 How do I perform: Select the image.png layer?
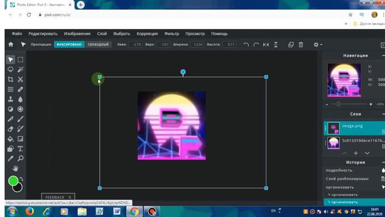pos(354,128)
